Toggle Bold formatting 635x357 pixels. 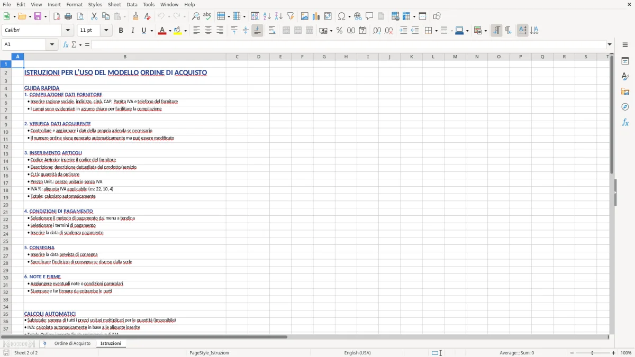coord(121,31)
